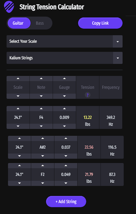136x214 pixels.
Task: Increase gauge on the 0.049 string
Action: 66,166
